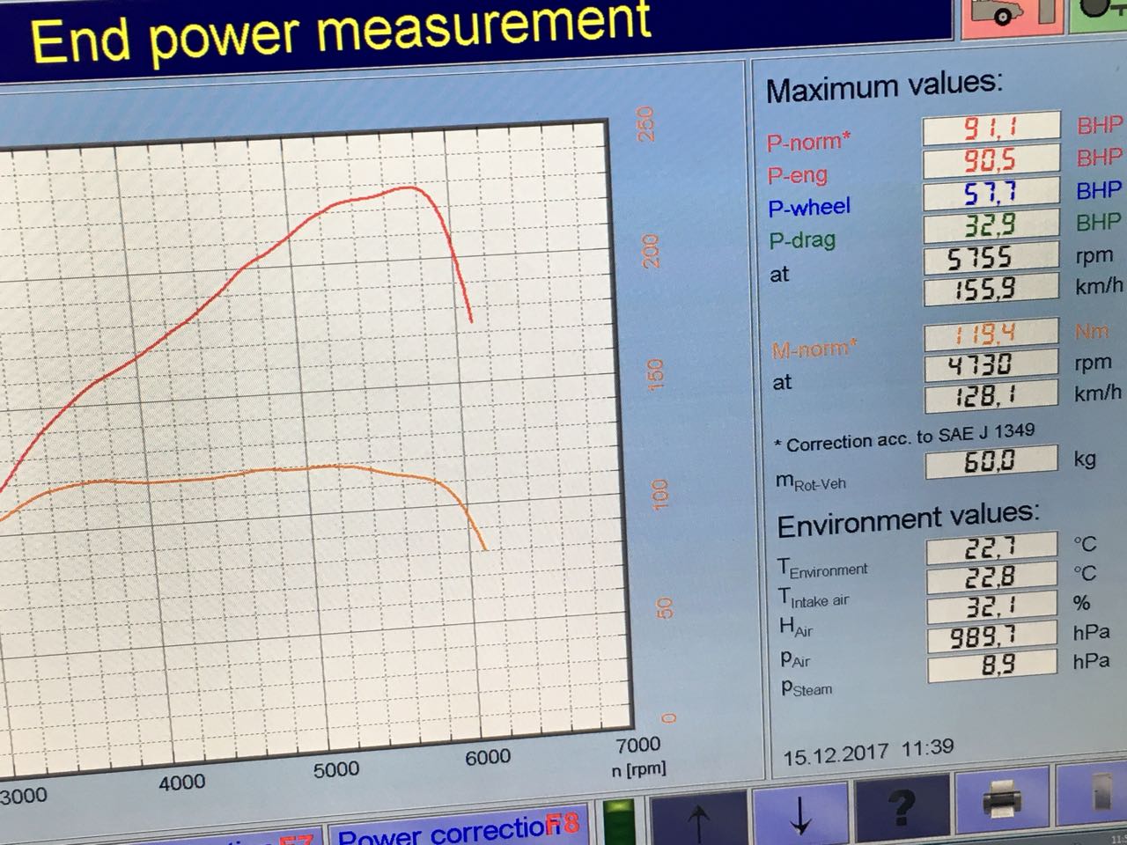Open help with the question mark icon
Viewport: 1127px width, 845px height.
pyautogui.click(x=900, y=806)
